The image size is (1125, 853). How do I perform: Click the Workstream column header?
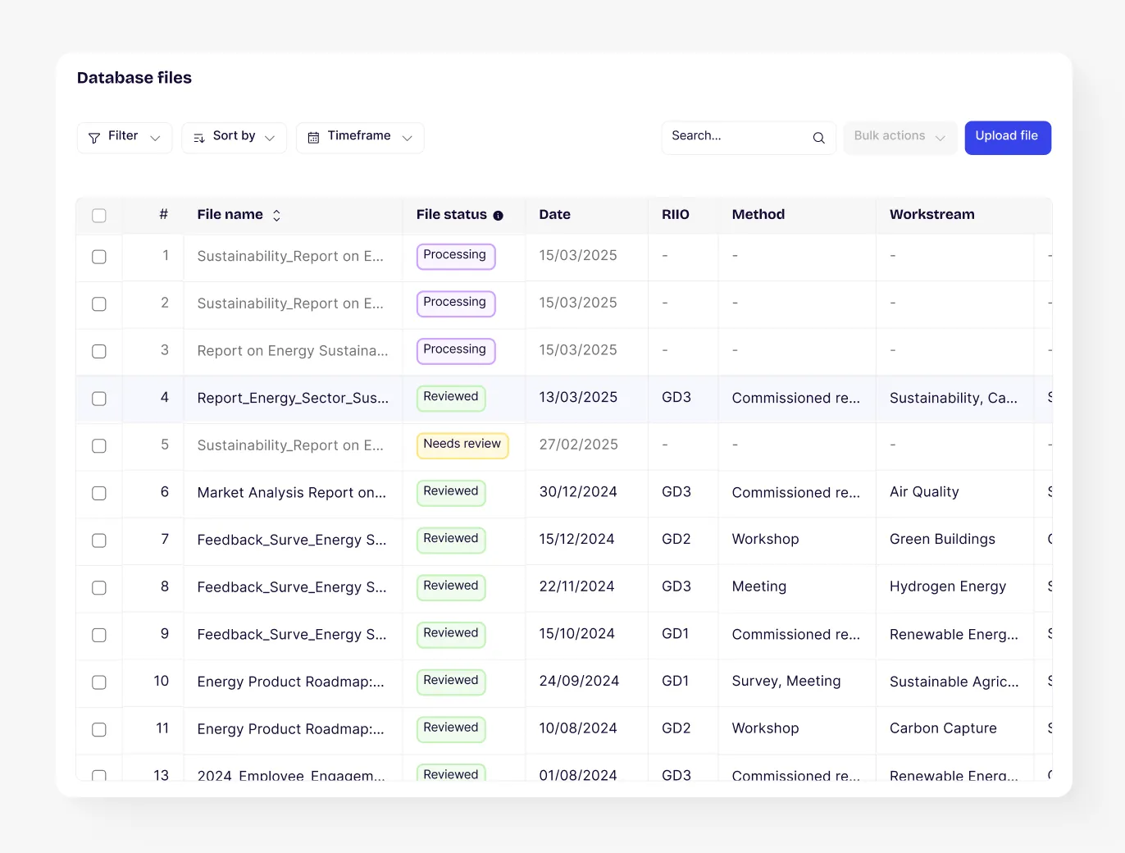point(931,215)
